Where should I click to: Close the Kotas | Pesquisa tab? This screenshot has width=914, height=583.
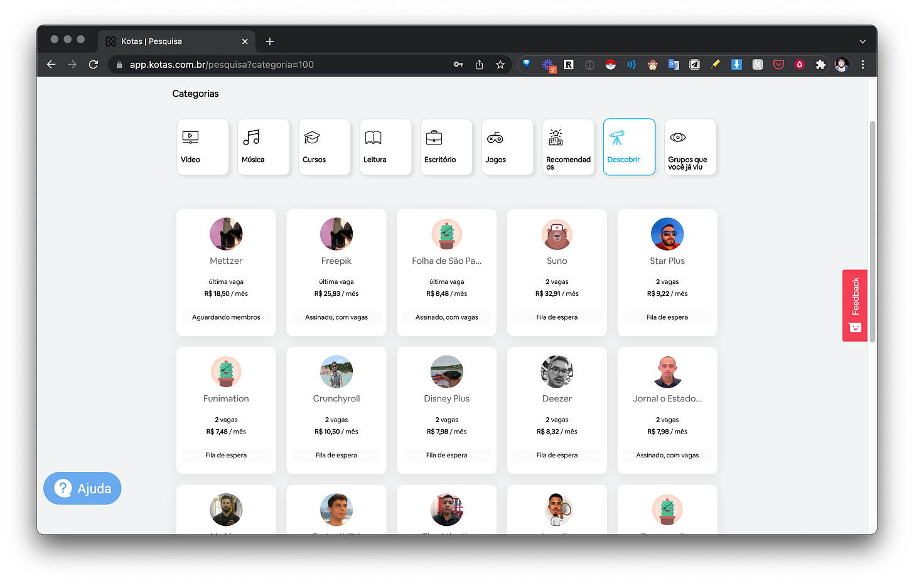245,41
